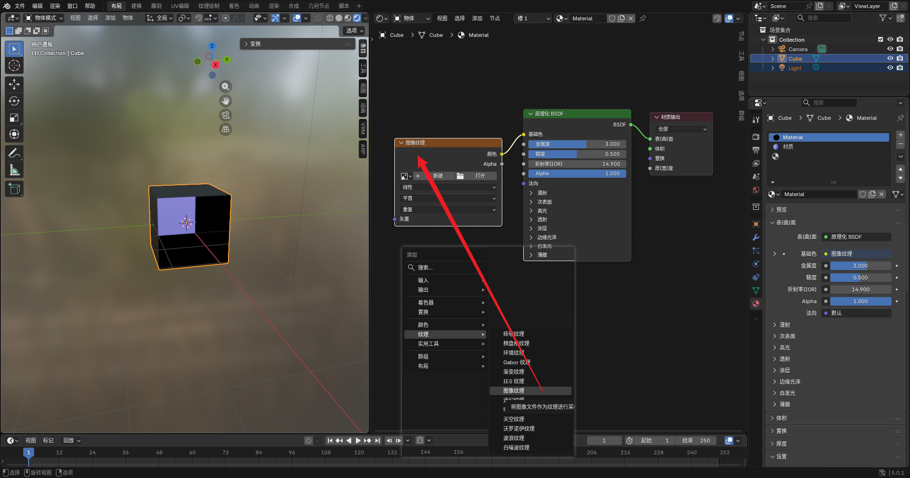The image size is (910, 478).
Task: Open the 线性 interpolation dropdown
Action: pyautogui.click(x=448, y=187)
